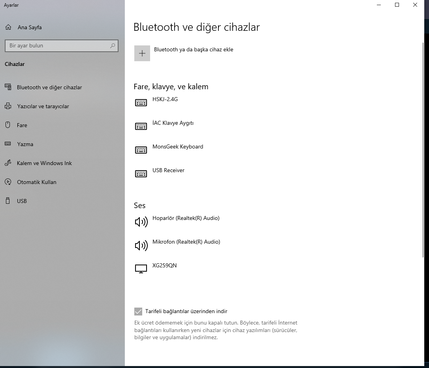This screenshot has height=368, width=429.
Task: Click keyboard icon of HSKJ-2.4G device
Action: tap(141, 103)
